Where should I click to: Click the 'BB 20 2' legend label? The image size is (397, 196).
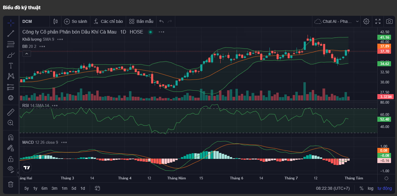pyautogui.click(x=29, y=46)
